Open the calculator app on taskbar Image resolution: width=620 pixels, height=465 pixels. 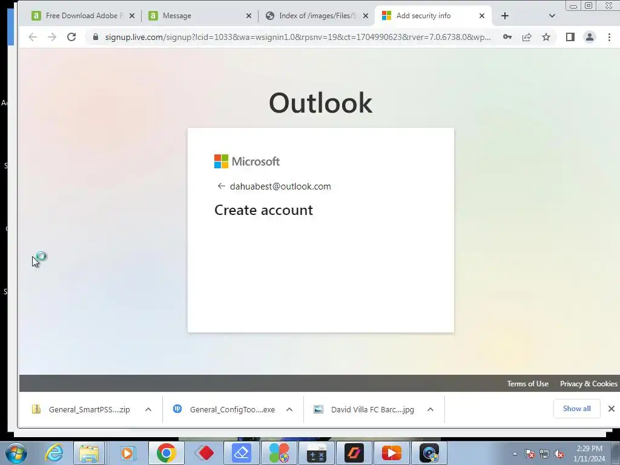pyautogui.click(x=316, y=453)
